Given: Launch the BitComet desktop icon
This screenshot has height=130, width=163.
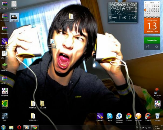Looking at the screenshot, I should (x=138, y=116).
